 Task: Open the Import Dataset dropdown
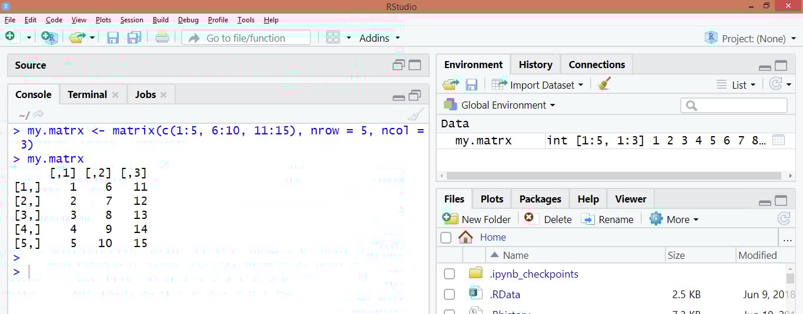(x=537, y=85)
